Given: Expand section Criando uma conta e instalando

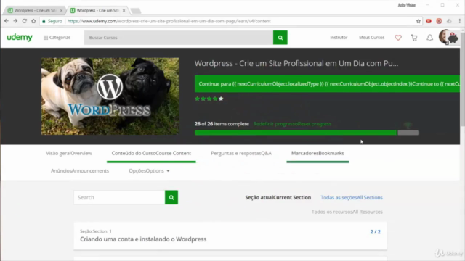Looking at the screenshot, I should coord(230,236).
